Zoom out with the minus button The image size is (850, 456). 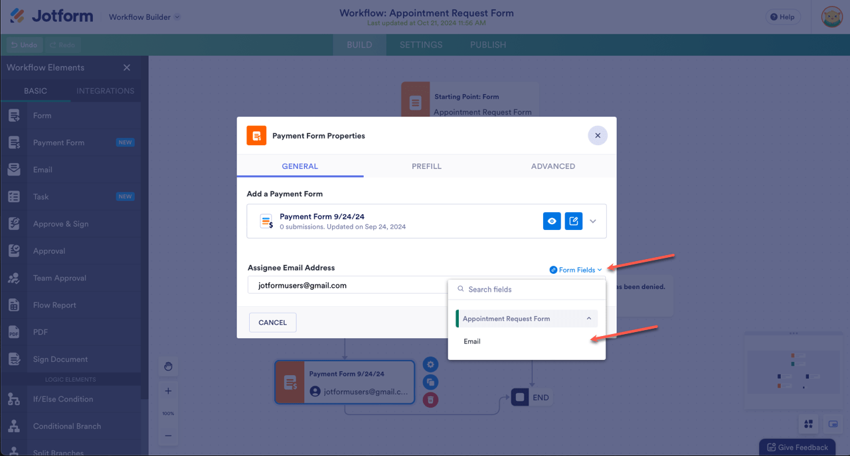tap(168, 435)
